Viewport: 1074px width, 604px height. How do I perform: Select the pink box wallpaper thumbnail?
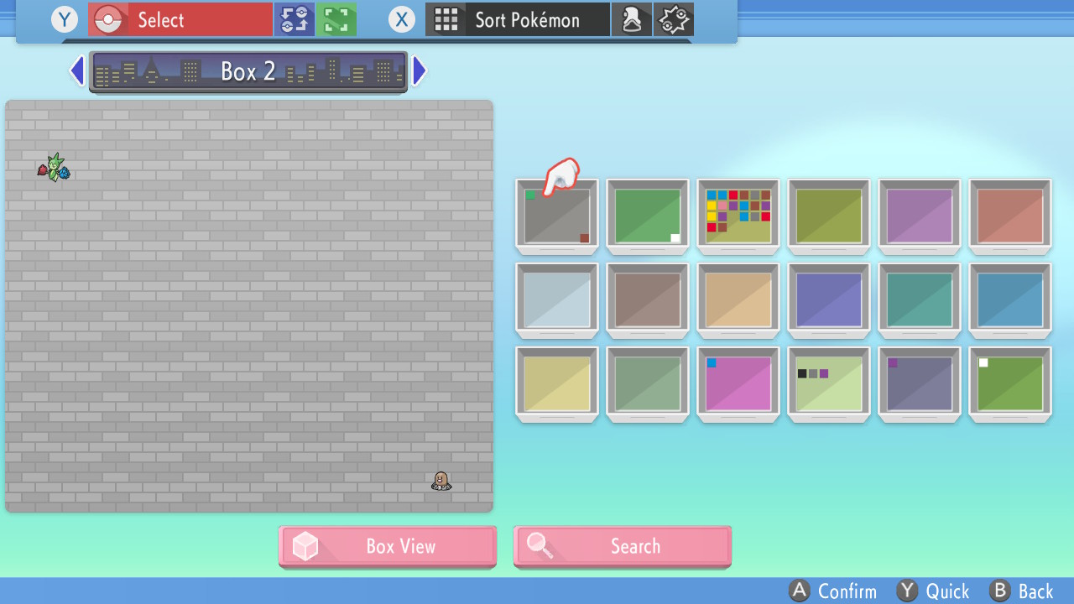click(x=738, y=383)
